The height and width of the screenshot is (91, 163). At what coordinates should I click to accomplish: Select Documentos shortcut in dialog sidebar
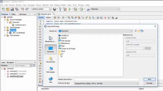(x=51, y=60)
